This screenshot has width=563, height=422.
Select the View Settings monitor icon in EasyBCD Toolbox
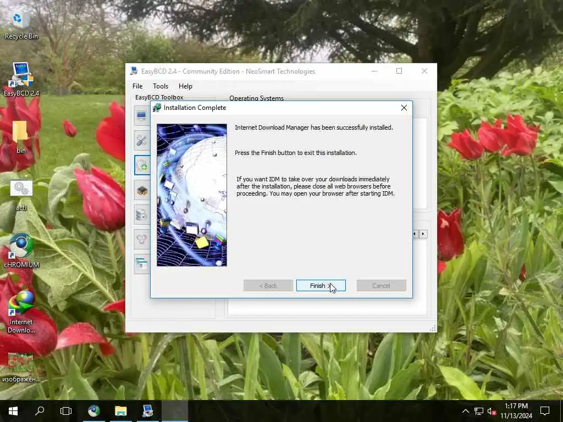point(141,115)
